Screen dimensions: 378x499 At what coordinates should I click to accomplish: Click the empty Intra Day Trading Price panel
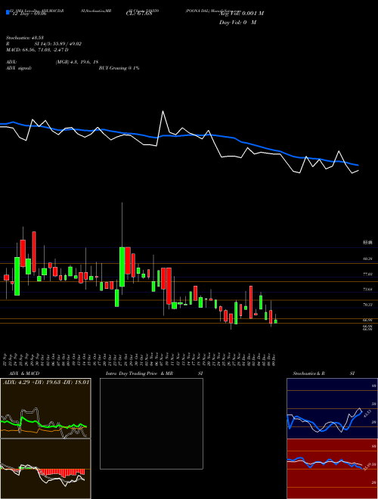click(151, 423)
